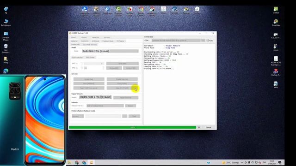The image size is (296, 166).
Task: Open the Ağ network desktop icon
Action: 6,10
